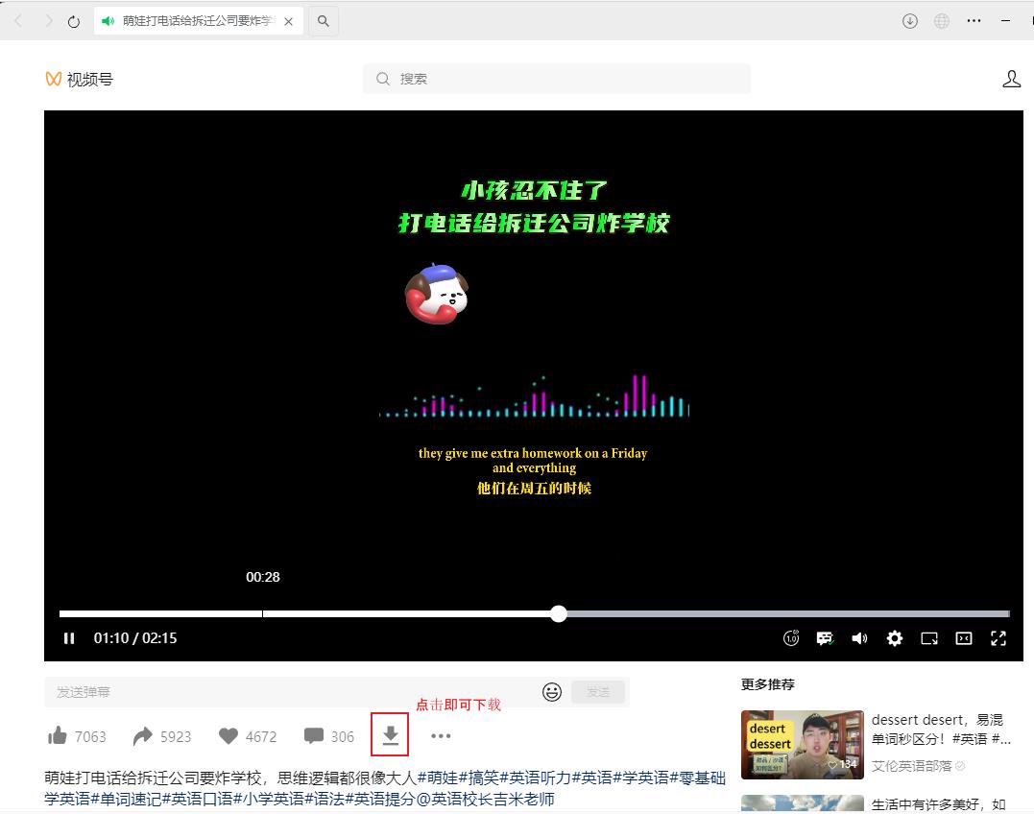Focus the 发送弹幕 input field

290,691
